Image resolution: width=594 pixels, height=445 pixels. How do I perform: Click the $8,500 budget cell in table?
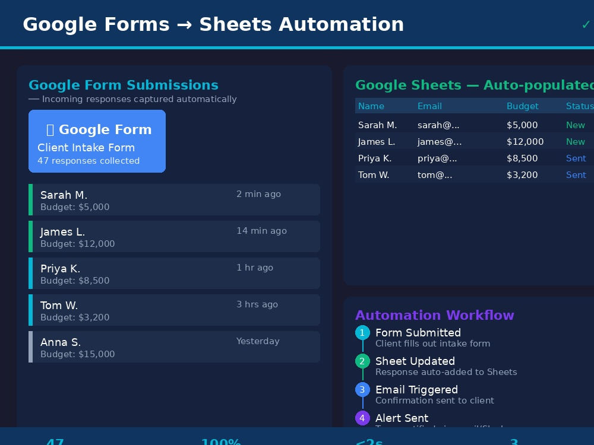(522, 158)
